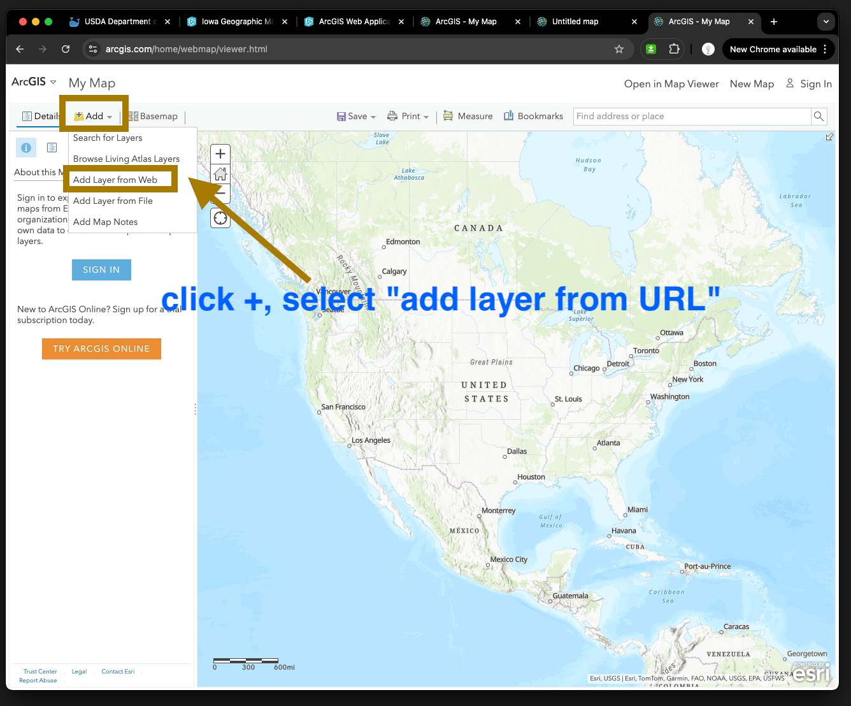Click Sign In at top right
The height and width of the screenshot is (706, 851).
809,84
